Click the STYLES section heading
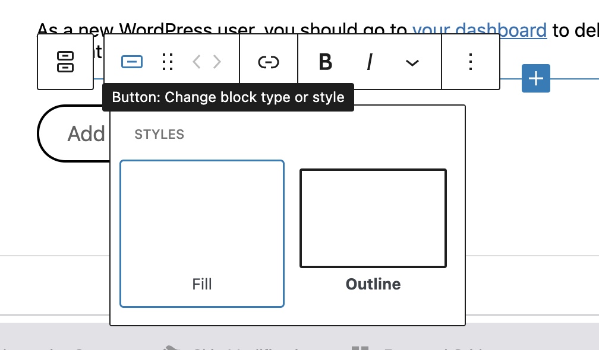 click(x=159, y=135)
